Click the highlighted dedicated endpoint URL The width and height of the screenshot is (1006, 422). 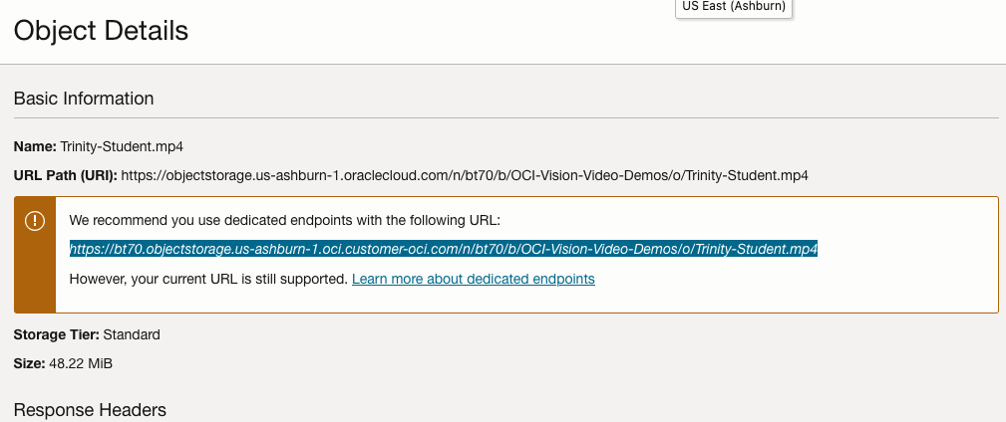(x=444, y=249)
